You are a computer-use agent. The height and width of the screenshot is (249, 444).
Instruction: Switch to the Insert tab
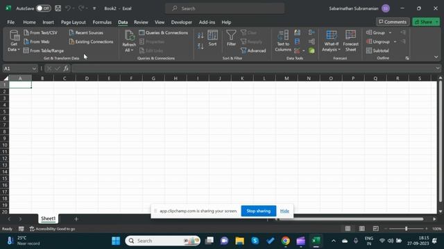(48, 22)
